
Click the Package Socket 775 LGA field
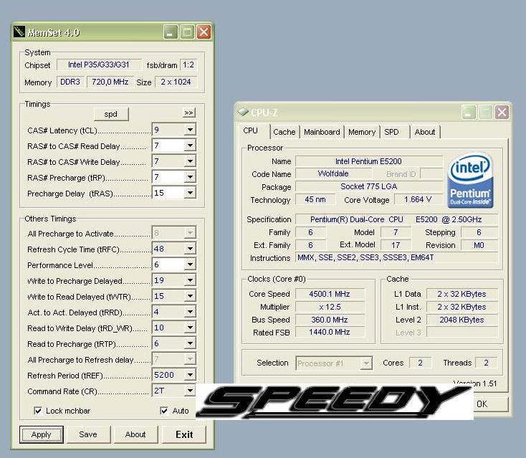coord(368,186)
